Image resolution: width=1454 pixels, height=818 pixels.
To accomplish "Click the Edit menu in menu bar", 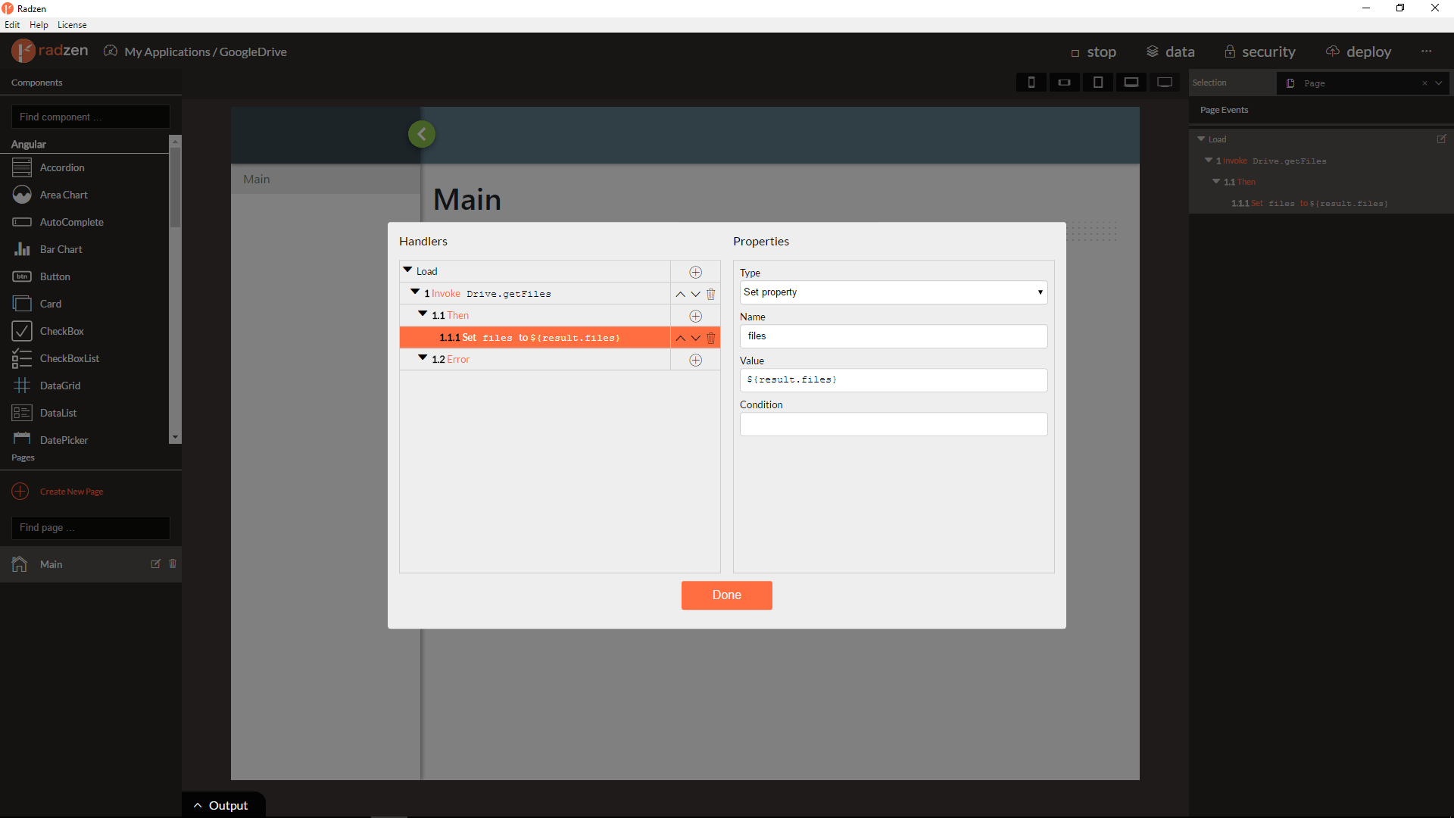I will [x=12, y=24].
